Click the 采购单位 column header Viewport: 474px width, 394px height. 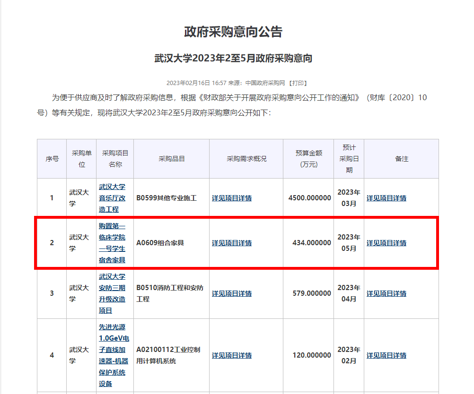(82, 159)
